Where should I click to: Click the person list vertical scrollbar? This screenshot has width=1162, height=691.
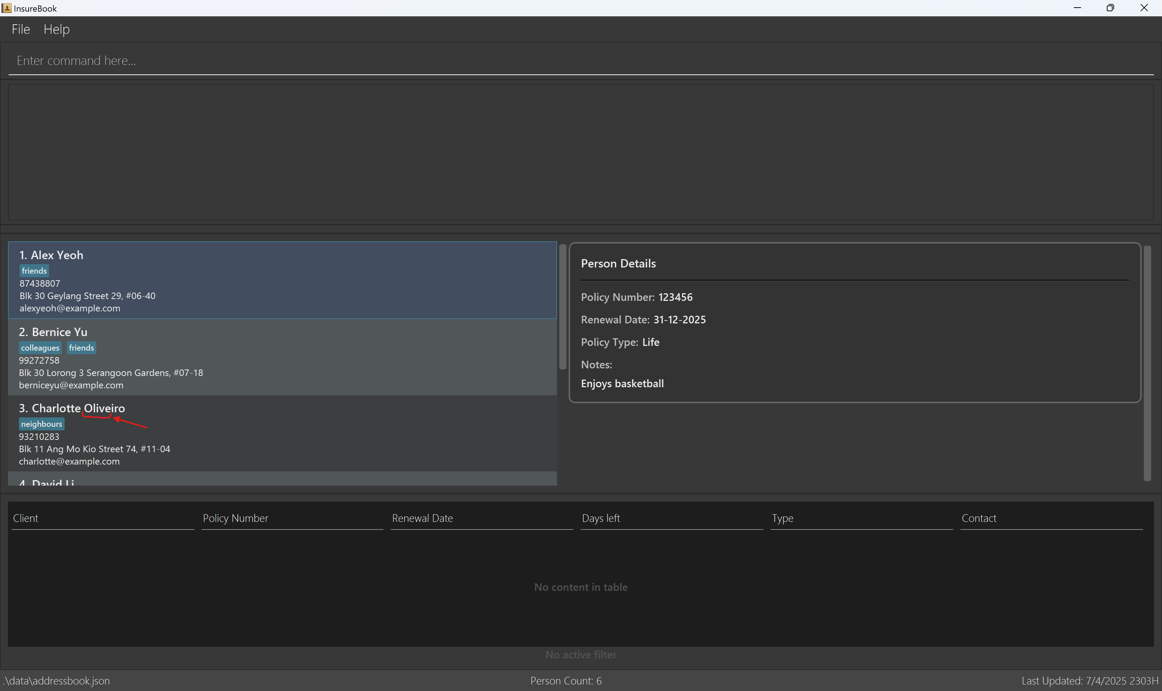[x=563, y=307]
